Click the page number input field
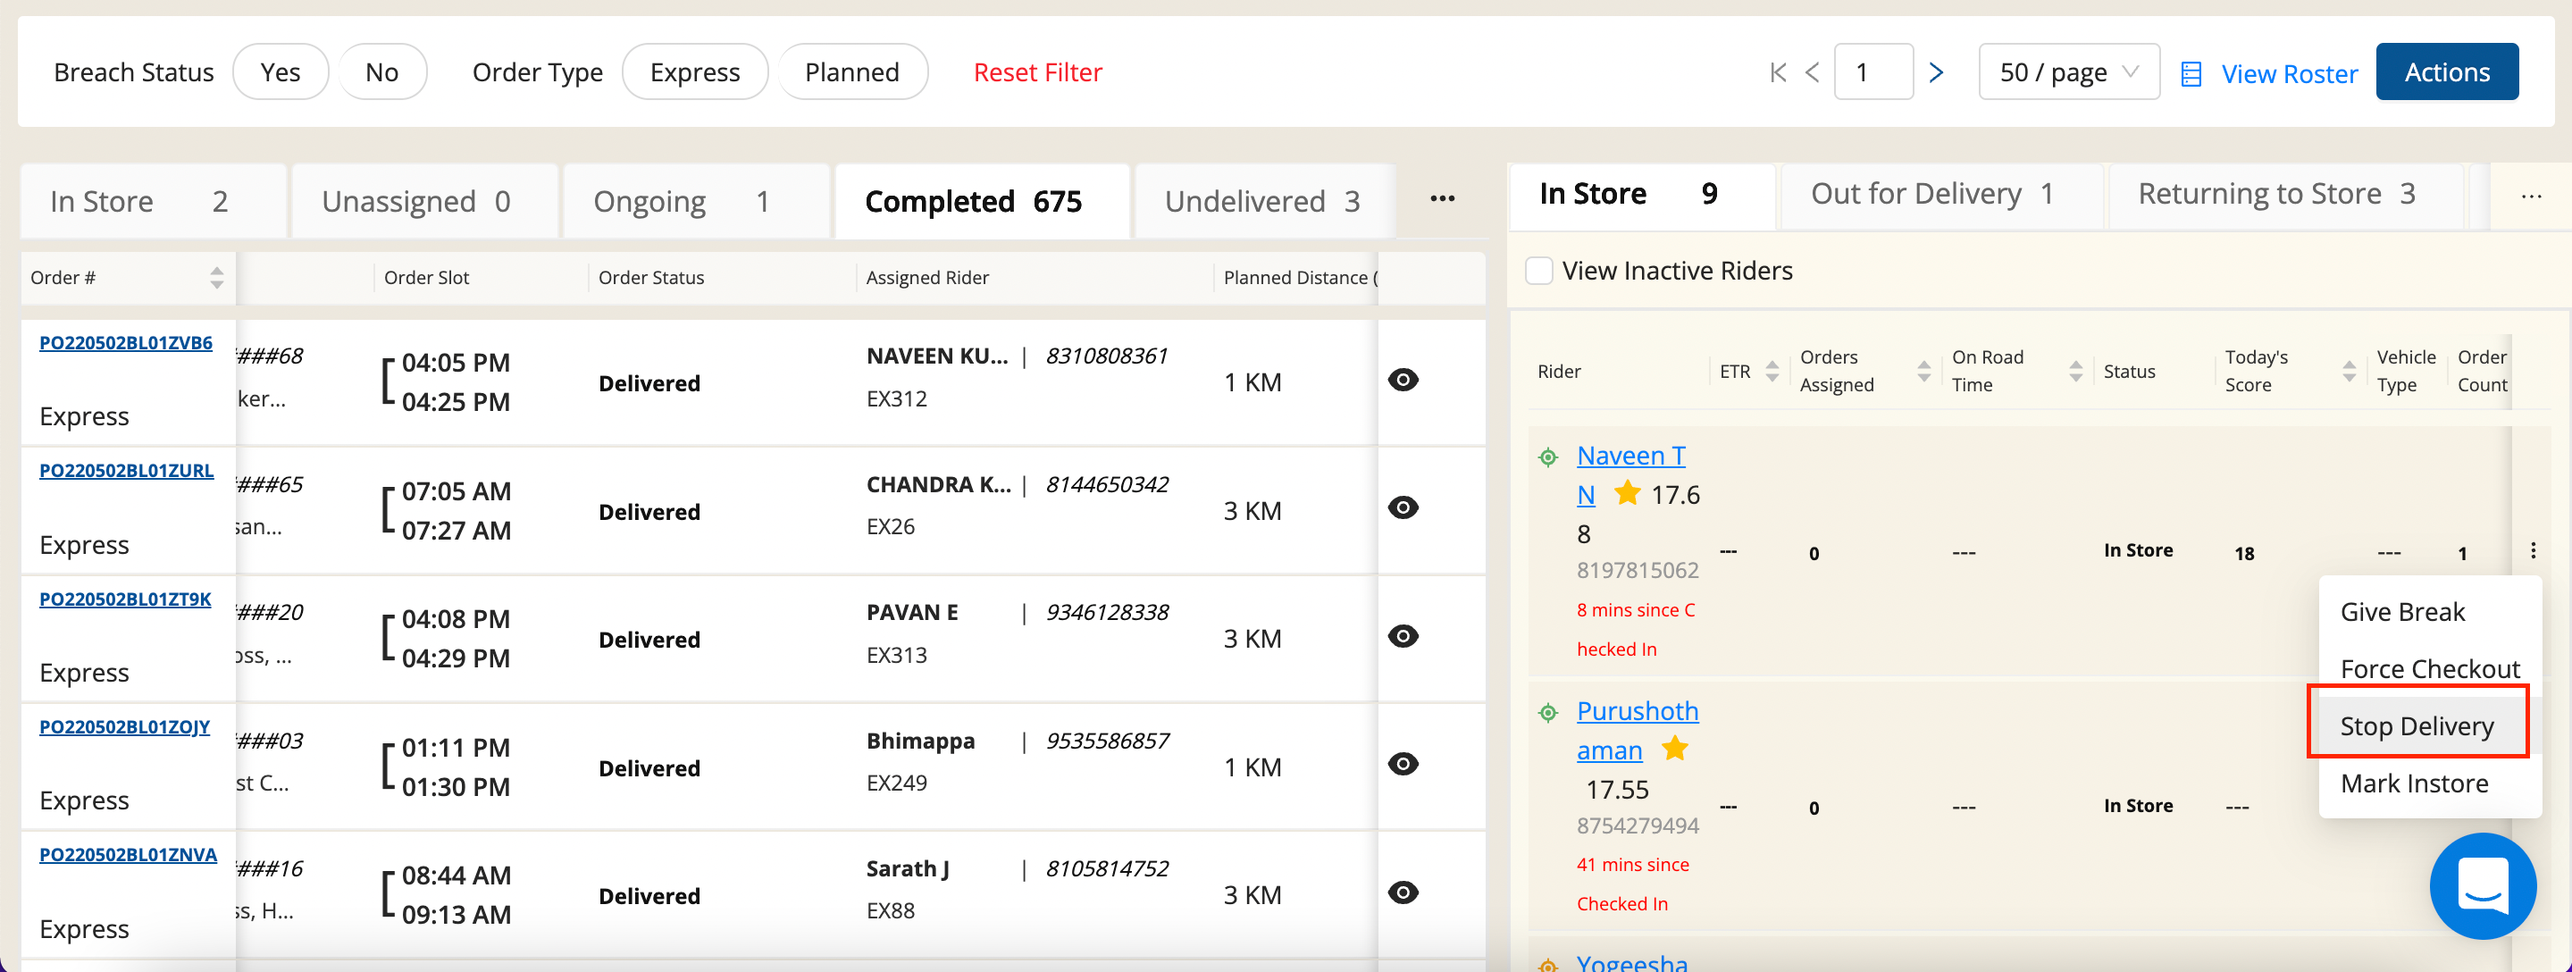This screenshot has height=972, width=2572. [x=1872, y=72]
